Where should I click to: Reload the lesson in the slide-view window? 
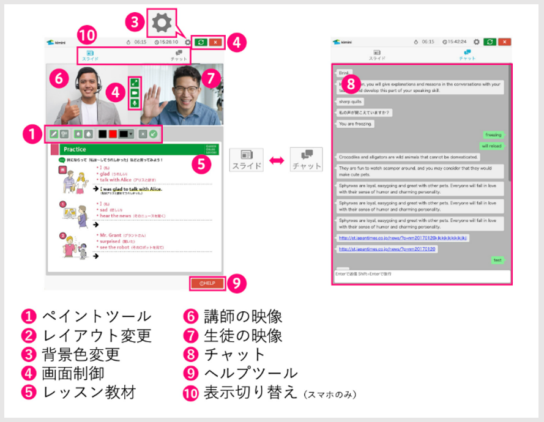tap(201, 42)
